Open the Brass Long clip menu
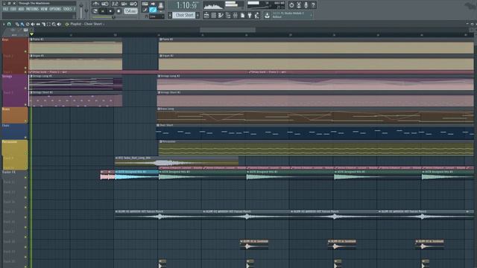Viewport: 477px width, 268px height. click(159, 109)
